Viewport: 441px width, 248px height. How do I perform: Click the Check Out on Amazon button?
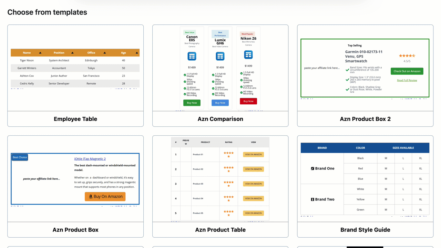pyautogui.click(x=407, y=71)
